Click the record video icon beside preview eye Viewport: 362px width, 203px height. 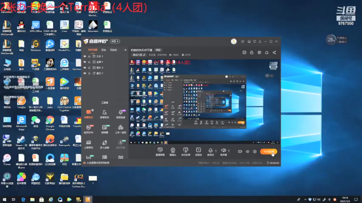[x=240, y=152]
